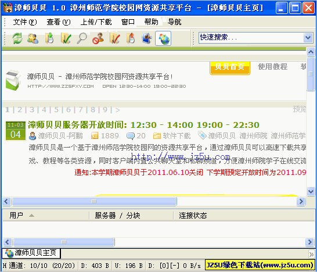
Task: Click the transfer list scrollbar right arrow
Action: (x=309, y=242)
